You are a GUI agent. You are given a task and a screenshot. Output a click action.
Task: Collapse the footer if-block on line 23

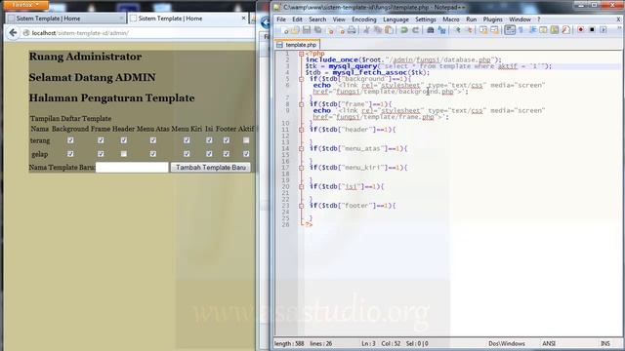(302, 206)
